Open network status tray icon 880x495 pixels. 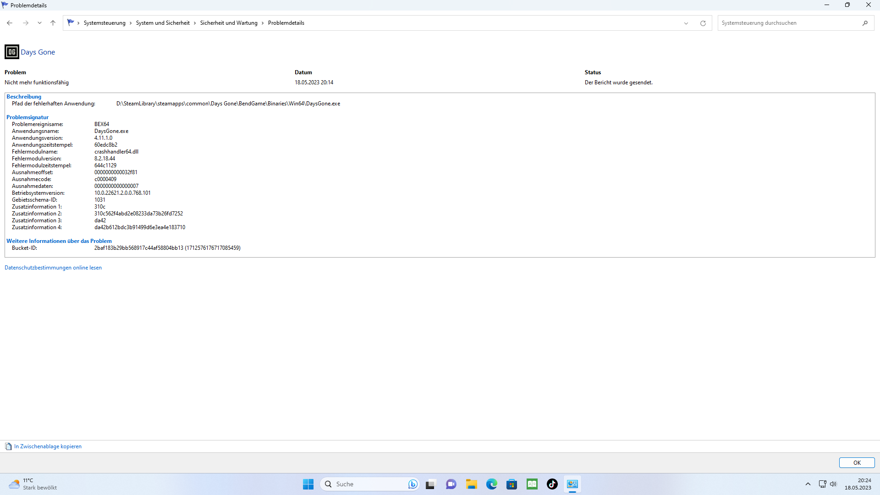[x=823, y=484]
